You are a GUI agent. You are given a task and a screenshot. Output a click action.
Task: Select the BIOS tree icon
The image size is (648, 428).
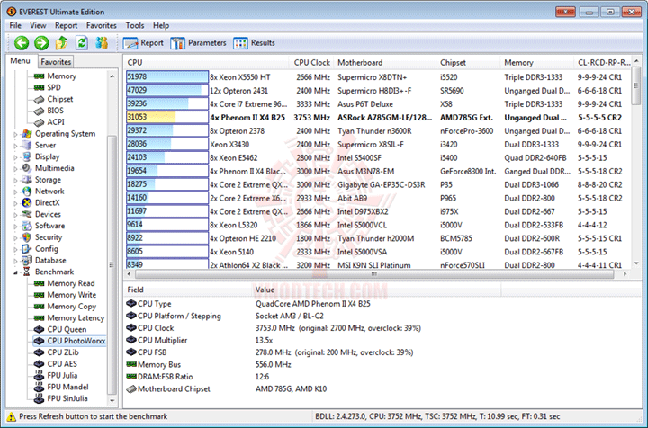point(40,111)
